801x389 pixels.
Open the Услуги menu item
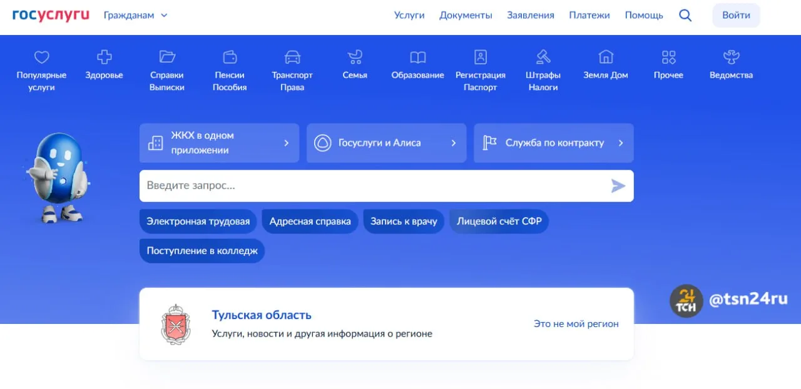409,15
